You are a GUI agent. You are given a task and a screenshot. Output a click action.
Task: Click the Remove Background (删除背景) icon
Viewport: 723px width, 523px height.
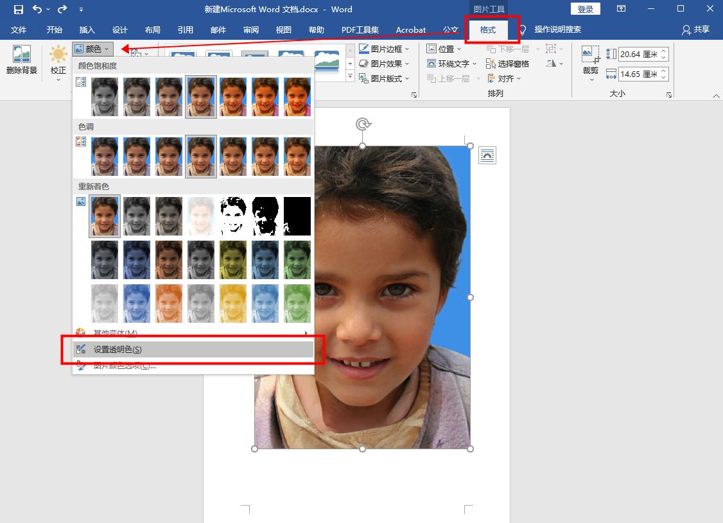[21, 55]
